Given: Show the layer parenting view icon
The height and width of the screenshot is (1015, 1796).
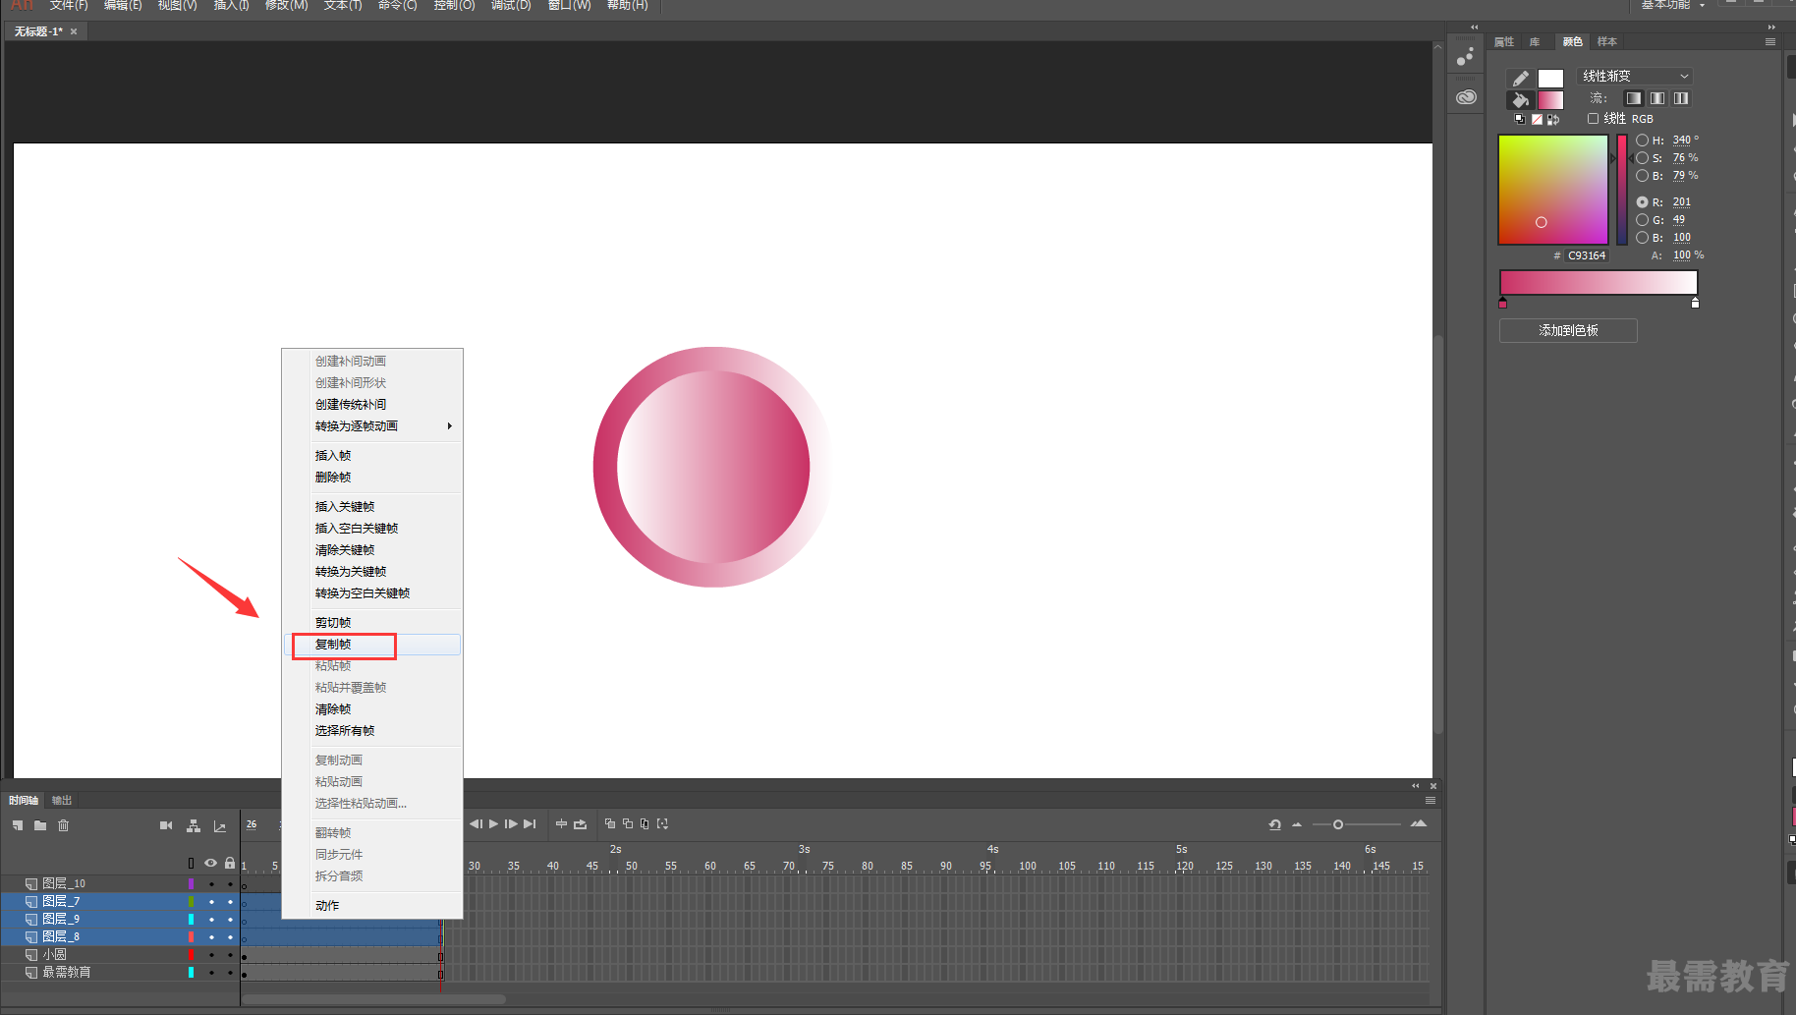Looking at the screenshot, I should [194, 825].
